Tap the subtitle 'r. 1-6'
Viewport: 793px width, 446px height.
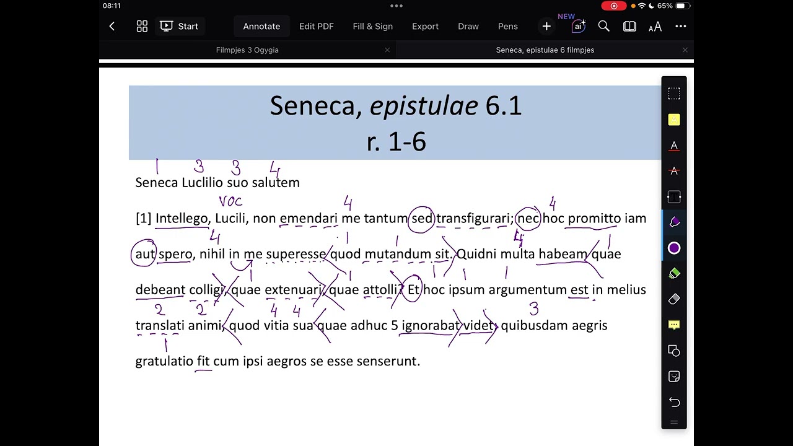(396, 142)
